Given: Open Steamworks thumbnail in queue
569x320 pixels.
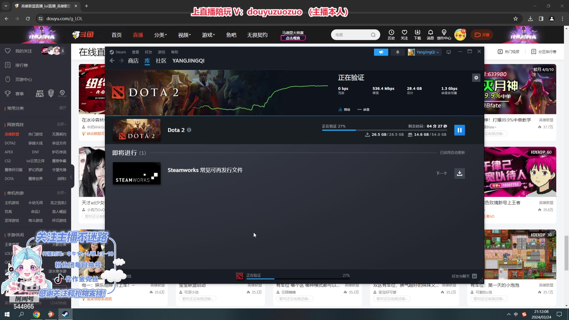Looking at the screenshot, I should [137, 173].
